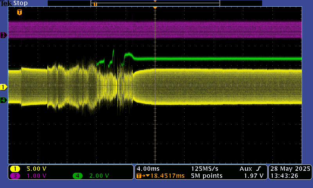Click the 28 May 2025 date display

point(290,168)
